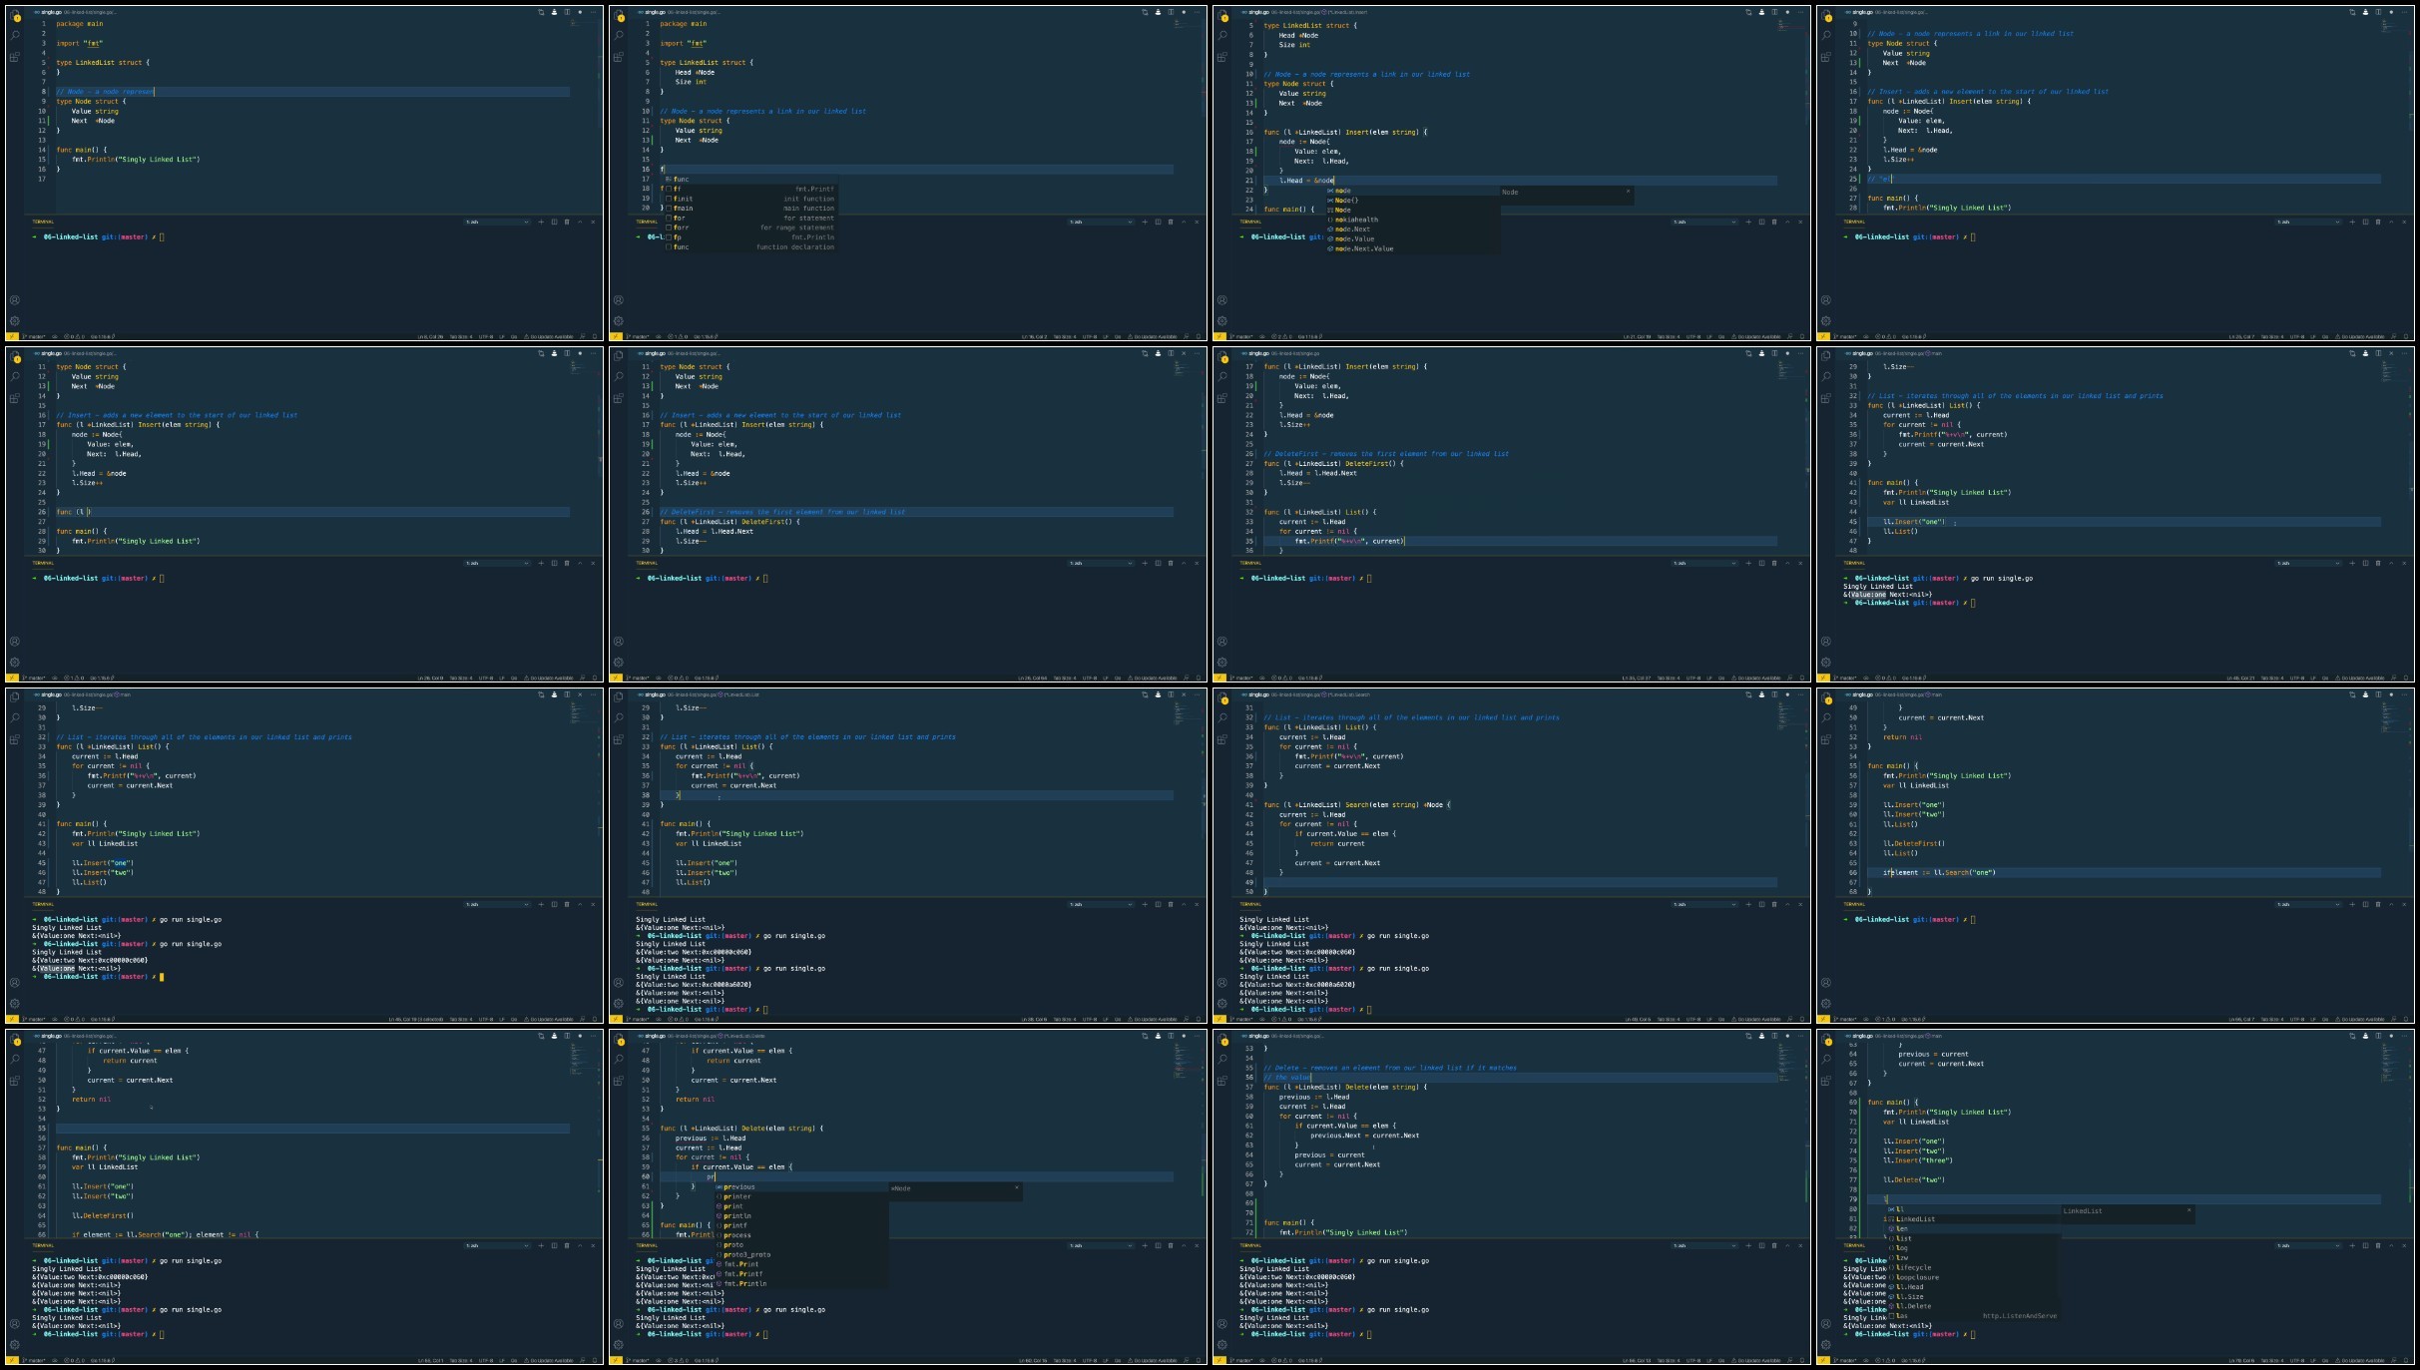Open Extensions view beside the 'pr' autocomplete frame
2420x1370 pixels.
coord(619,1081)
